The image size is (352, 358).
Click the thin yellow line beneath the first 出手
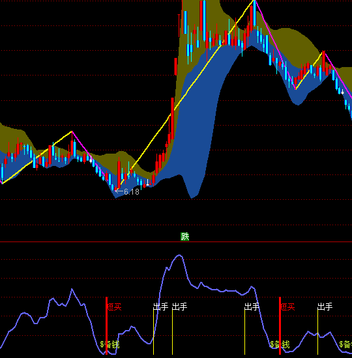(x=153, y=332)
